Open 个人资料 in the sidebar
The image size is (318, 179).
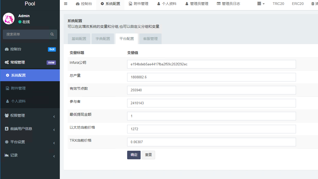point(18,101)
